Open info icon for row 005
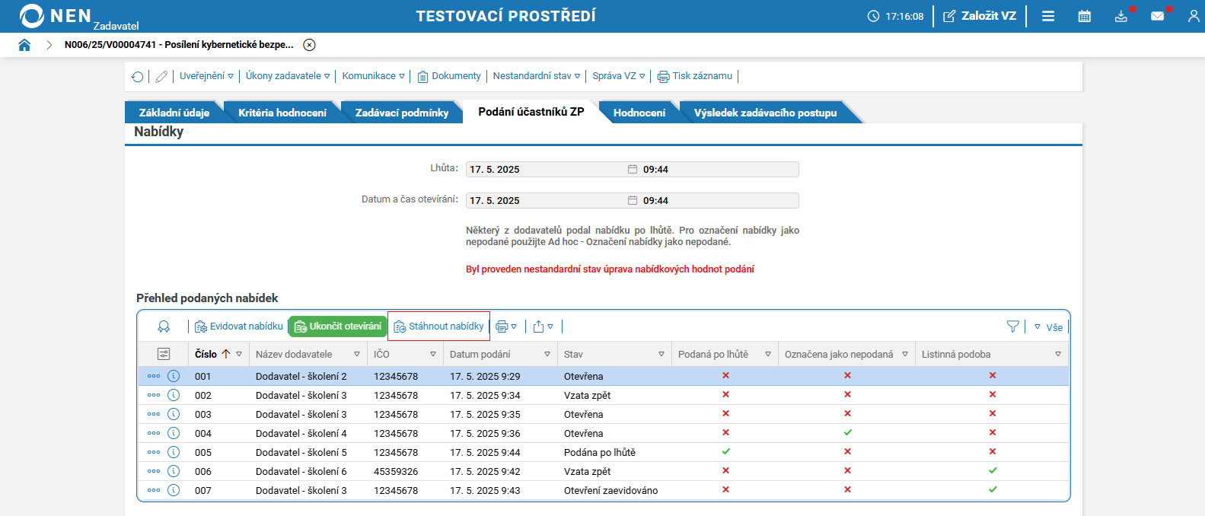This screenshot has width=1205, height=516. click(174, 452)
